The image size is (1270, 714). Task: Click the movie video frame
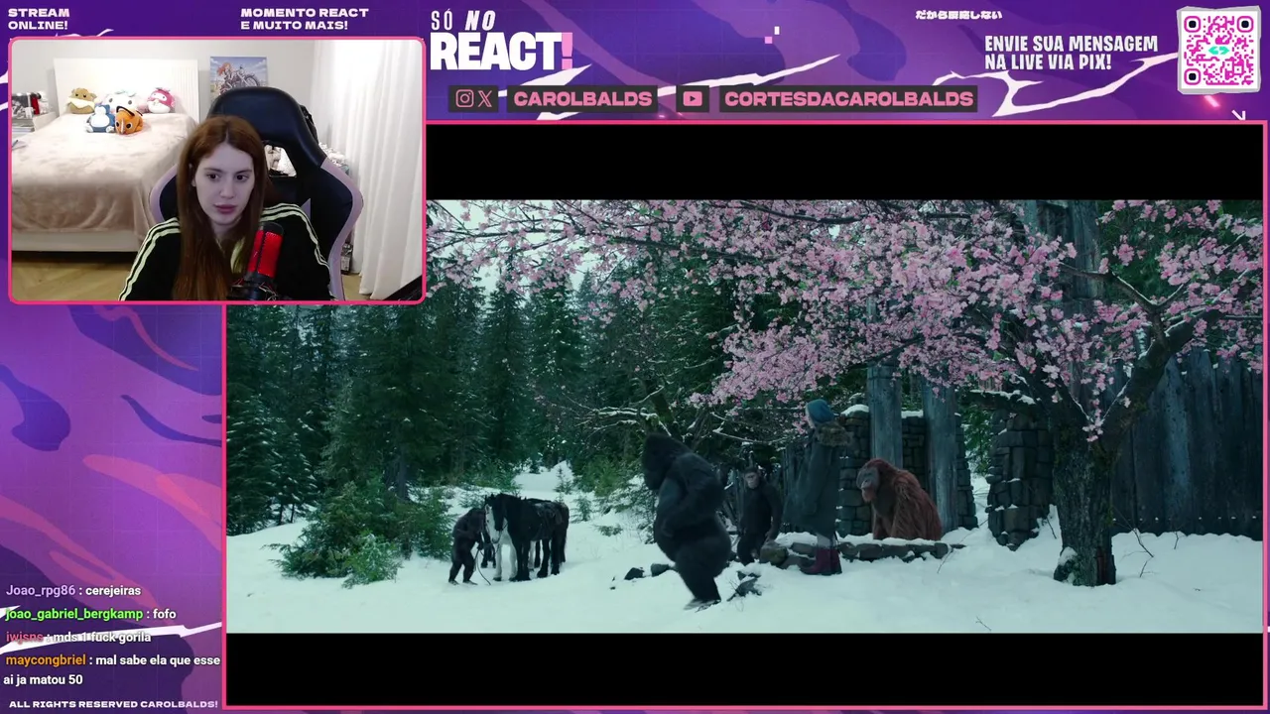(744, 416)
